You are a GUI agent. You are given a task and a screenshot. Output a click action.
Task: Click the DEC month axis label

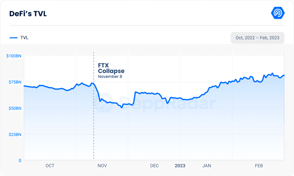click(x=154, y=166)
